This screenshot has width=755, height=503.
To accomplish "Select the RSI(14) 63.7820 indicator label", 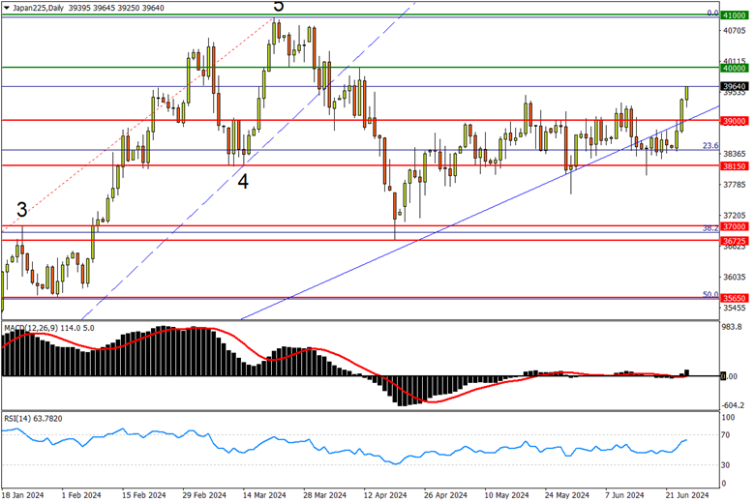I will pyautogui.click(x=33, y=419).
